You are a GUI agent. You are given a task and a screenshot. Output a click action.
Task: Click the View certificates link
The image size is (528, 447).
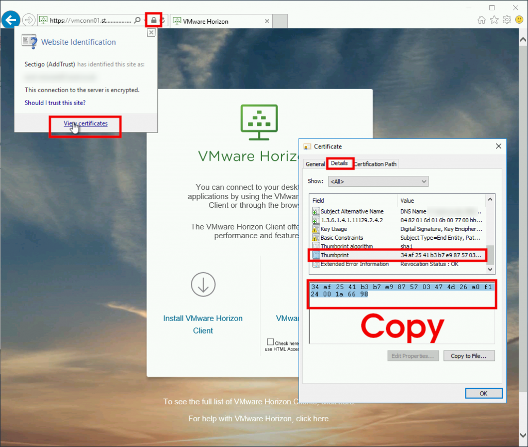pos(86,124)
